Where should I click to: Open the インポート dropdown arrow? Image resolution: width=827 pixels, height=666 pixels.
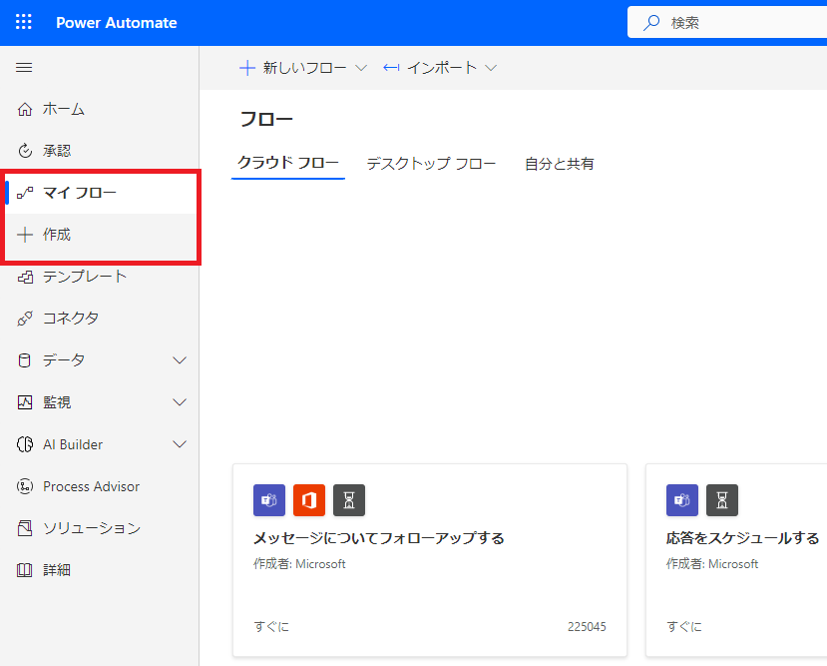click(491, 68)
